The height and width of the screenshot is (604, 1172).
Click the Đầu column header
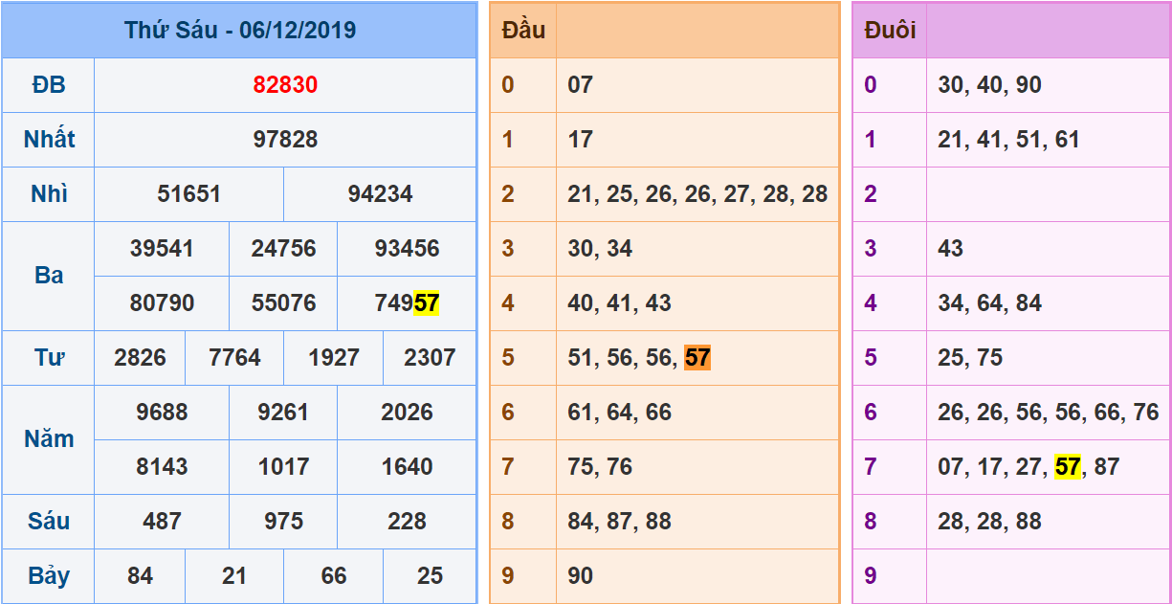tap(522, 30)
